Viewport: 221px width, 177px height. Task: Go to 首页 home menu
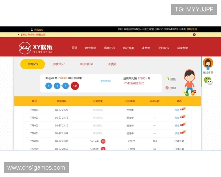tap(74, 48)
